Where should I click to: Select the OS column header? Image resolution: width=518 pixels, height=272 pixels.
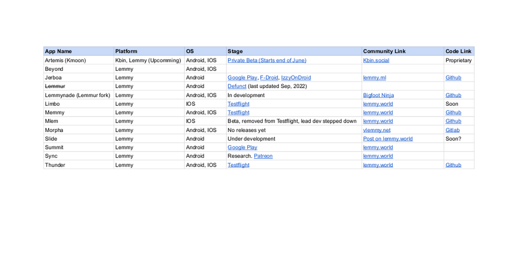[x=205, y=51]
